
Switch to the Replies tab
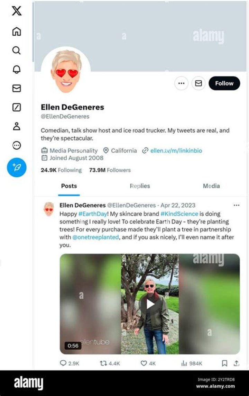pyautogui.click(x=140, y=186)
